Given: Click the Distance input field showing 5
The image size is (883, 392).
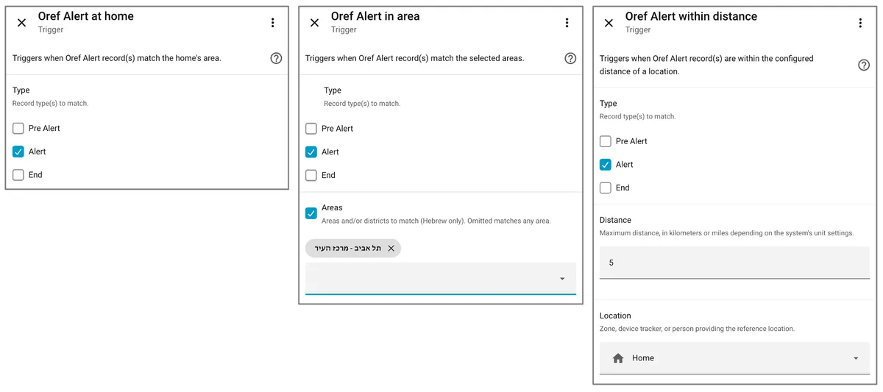Looking at the screenshot, I should [734, 263].
